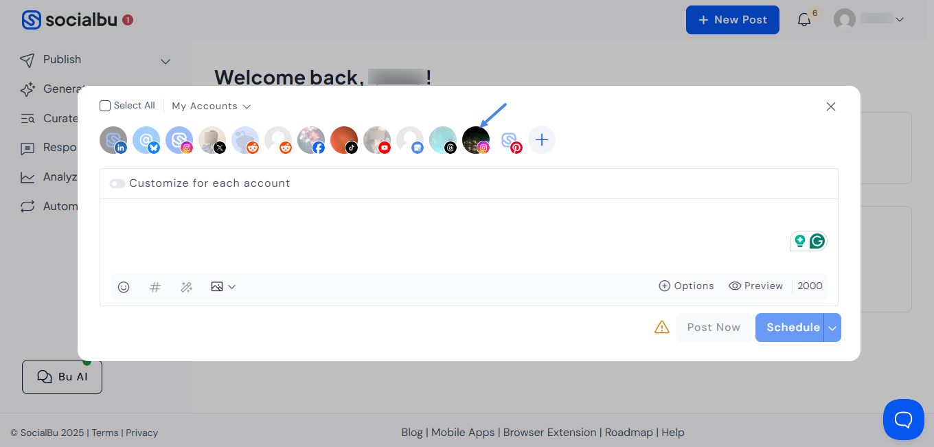The width and height of the screenshot is (934, 447).
Task: Check the Select All checkbox
Action: click(105, 106)
